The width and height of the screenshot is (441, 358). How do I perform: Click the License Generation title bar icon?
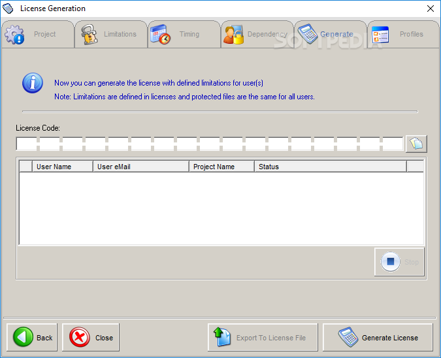[x=8, y=8]
